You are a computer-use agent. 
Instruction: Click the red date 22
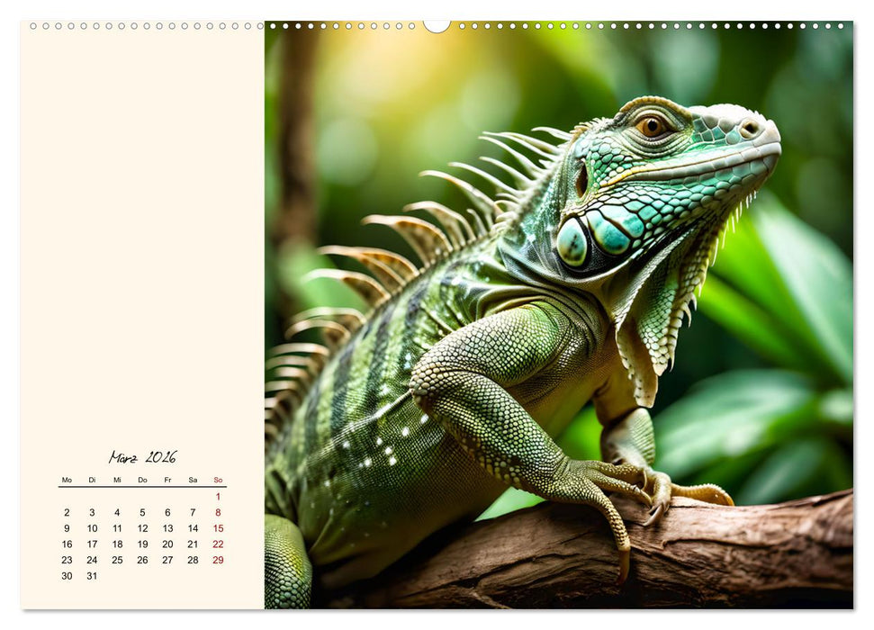[217, 543]
